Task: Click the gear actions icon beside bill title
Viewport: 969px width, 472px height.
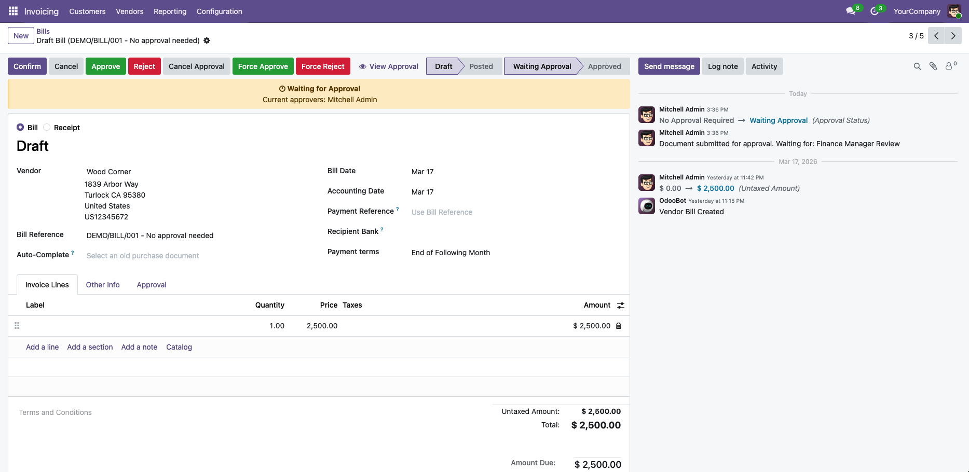Action: (207, 40)
